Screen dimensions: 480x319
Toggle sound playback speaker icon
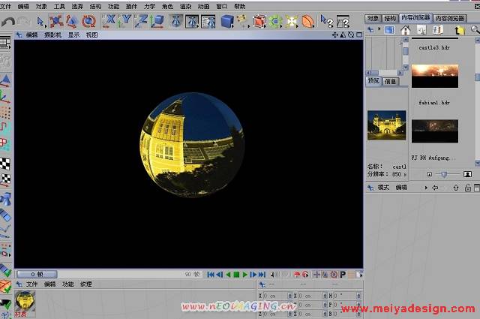(274, 275)
